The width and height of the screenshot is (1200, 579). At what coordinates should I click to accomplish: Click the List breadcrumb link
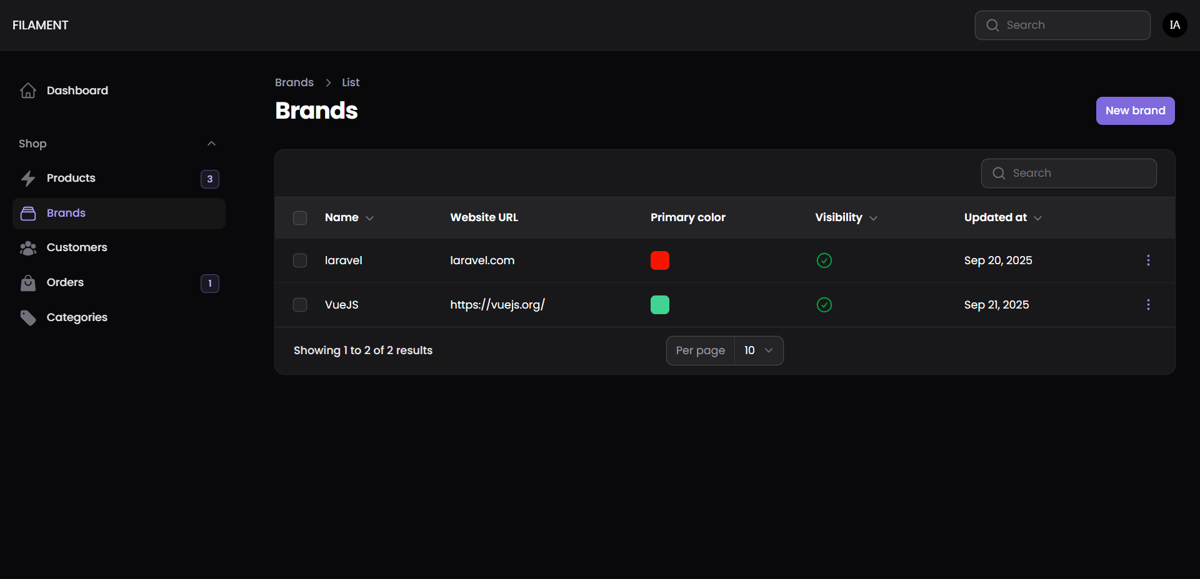(351, 82)
